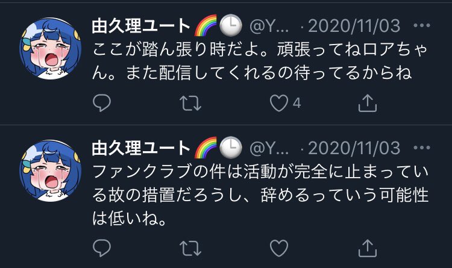Like the first tweet with 4 likes
The height and width of the screenshot is (268, 452).
[x=279, y=103]
